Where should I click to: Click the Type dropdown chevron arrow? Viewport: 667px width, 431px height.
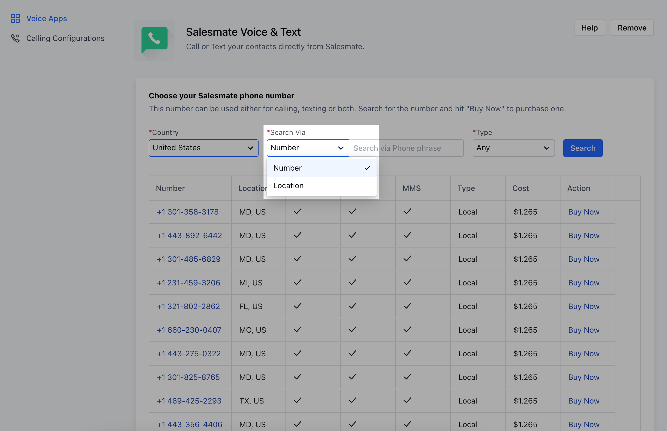pos(546,148)
